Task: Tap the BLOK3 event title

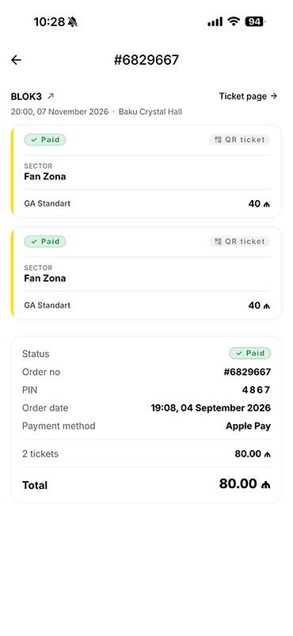Action: coord(26,97)
